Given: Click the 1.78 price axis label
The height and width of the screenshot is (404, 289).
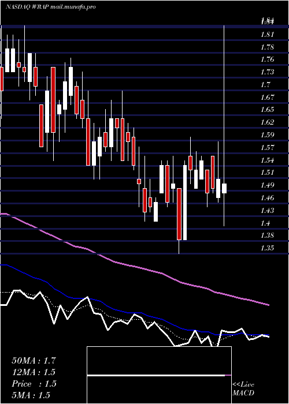Looking at the screenshot, I should click(267, 47).
